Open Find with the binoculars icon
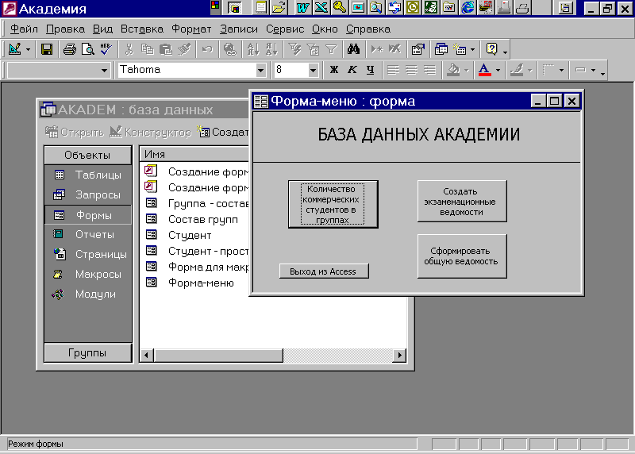 [353, 49]
